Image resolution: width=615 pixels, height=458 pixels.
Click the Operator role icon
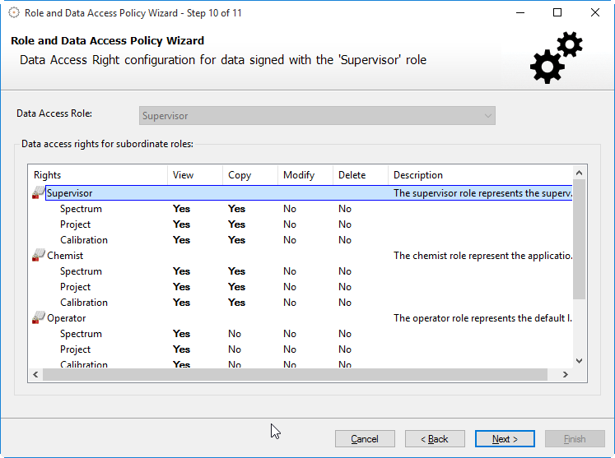point(39,318)
